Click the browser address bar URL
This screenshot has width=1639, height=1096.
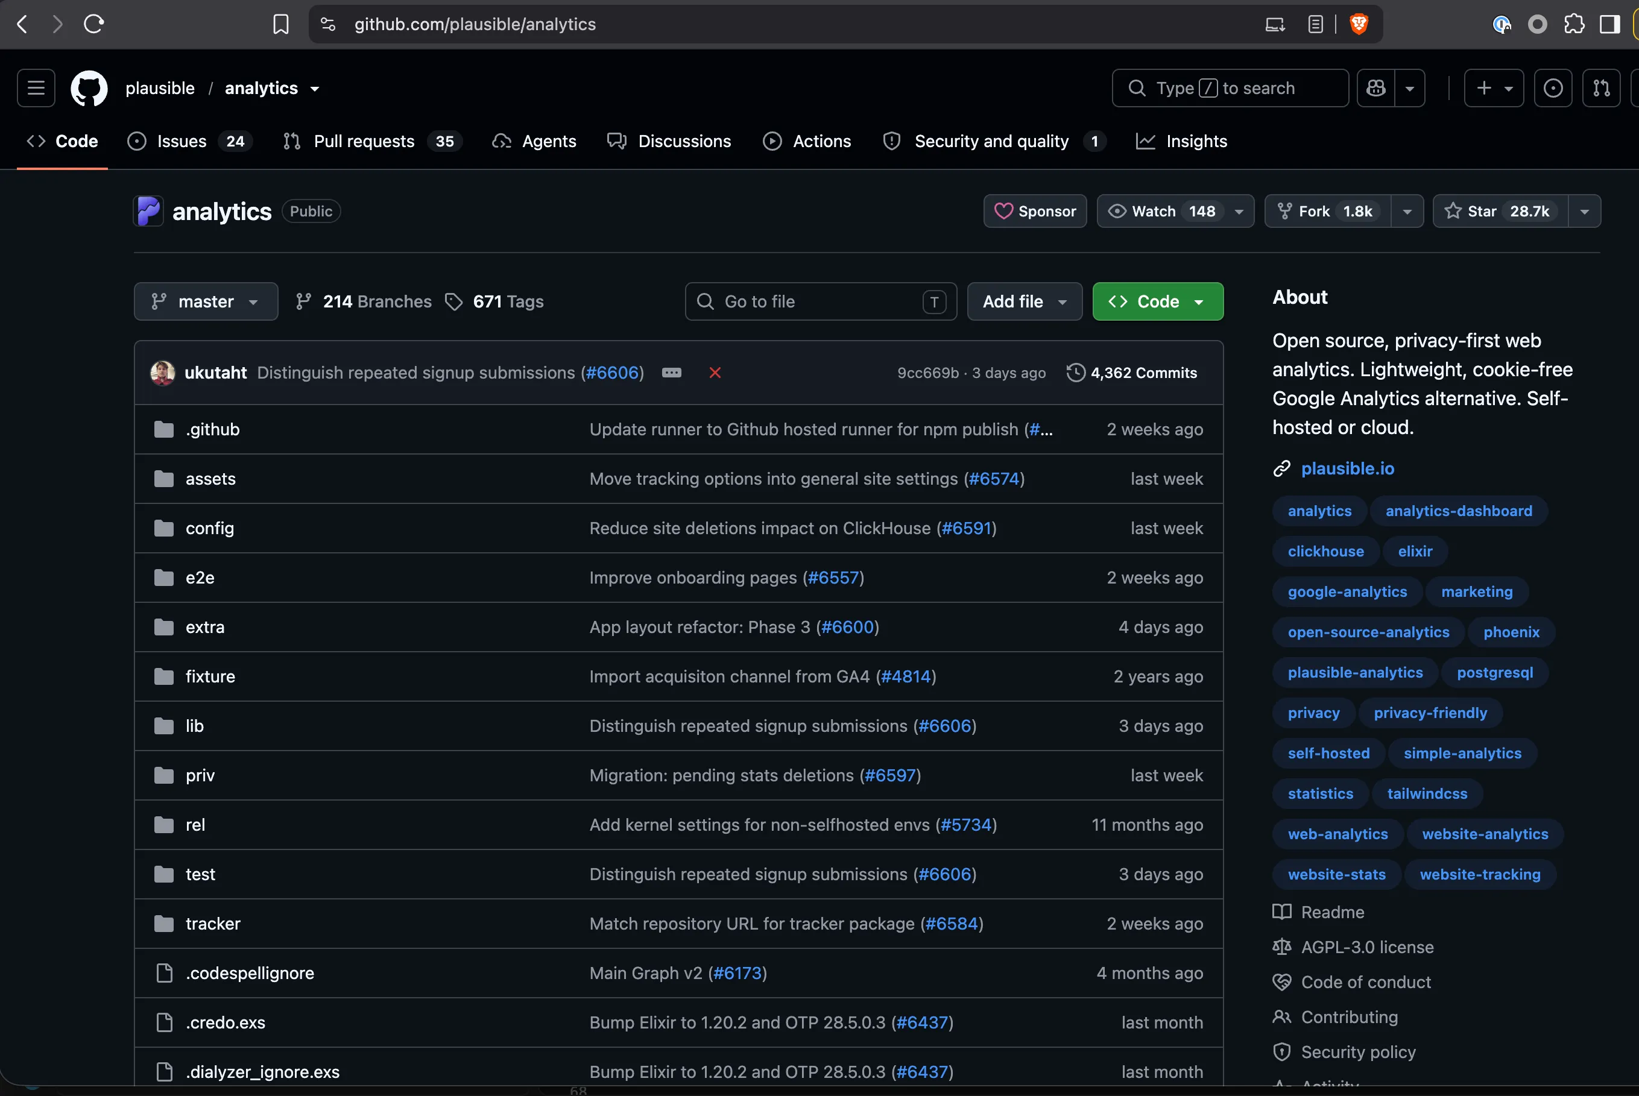click(475, 25)
